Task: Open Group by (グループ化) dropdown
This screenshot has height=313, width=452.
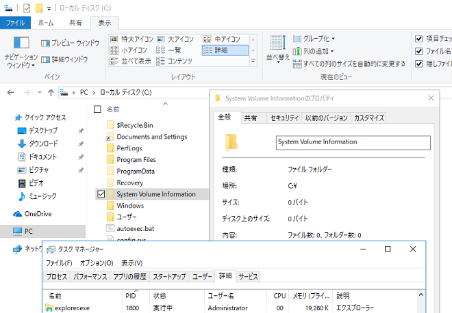Action: click(314, 38)
